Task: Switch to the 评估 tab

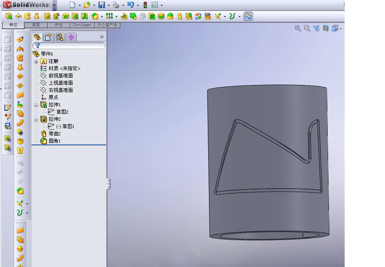Action: [59, 25]
